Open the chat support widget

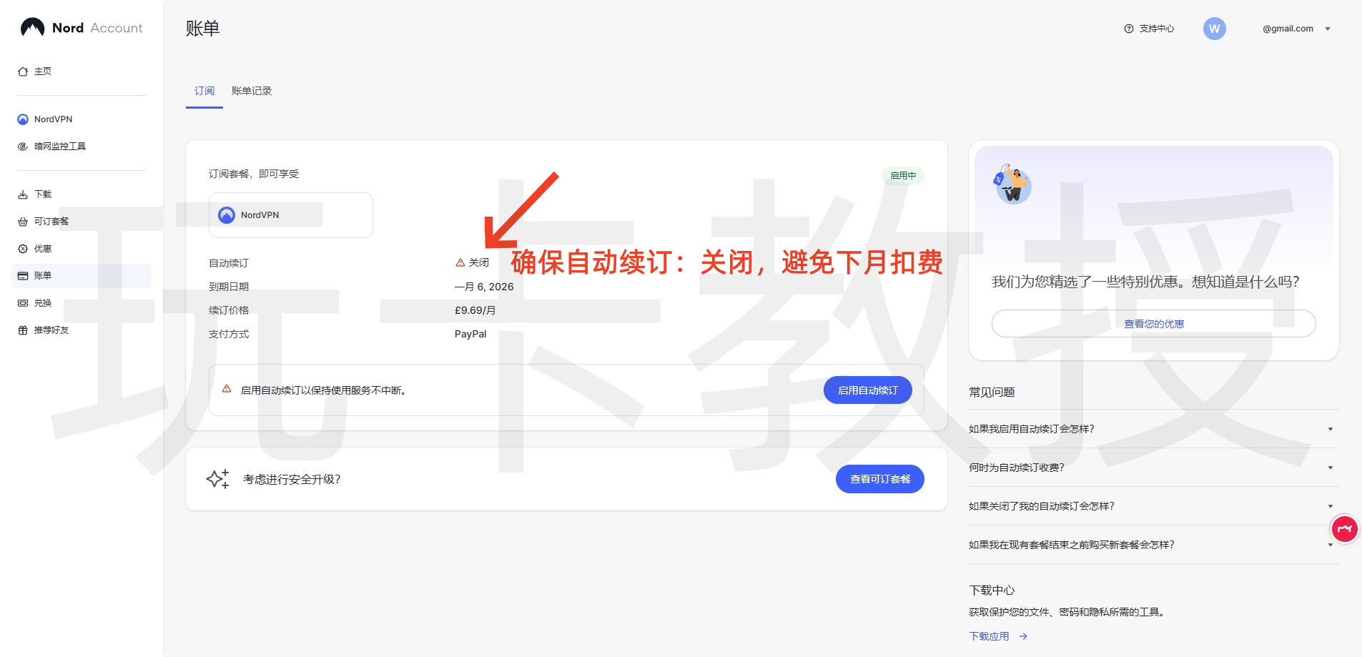pyautogui.click(x=1343, y=529)
